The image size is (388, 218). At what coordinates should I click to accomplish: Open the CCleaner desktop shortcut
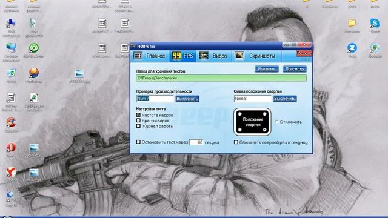(x=11, y=125)
